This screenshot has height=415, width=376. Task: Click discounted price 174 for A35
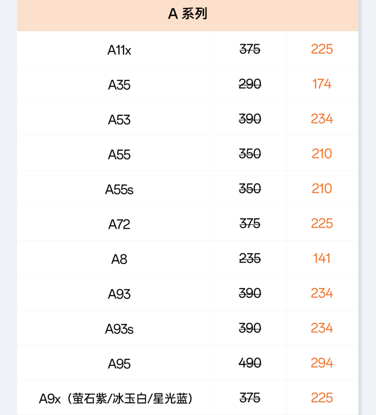pos(322,84)
